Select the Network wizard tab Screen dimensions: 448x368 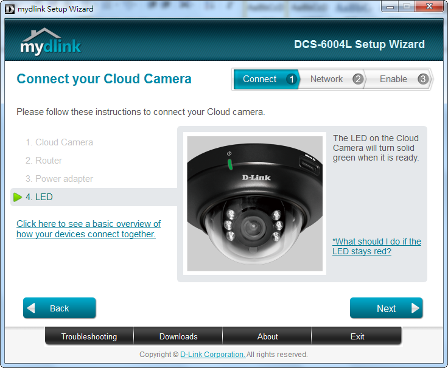pos(326,79)
